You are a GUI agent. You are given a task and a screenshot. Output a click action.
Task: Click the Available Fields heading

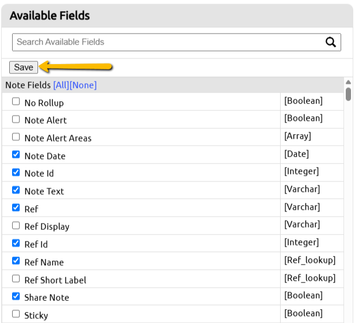pos(50,16)
